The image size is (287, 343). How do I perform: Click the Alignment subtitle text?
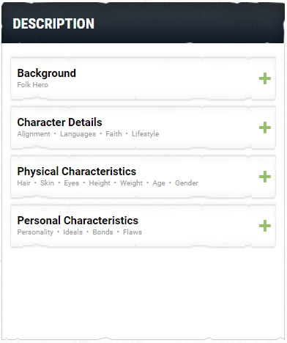tap(34, 134)
